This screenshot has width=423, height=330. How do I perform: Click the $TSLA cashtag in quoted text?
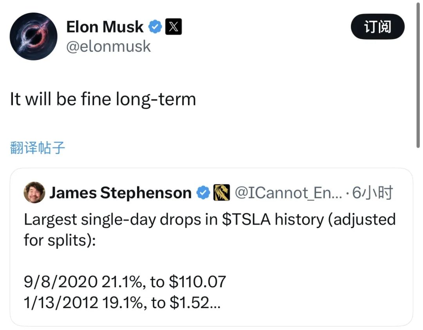(x=246, y=219)
